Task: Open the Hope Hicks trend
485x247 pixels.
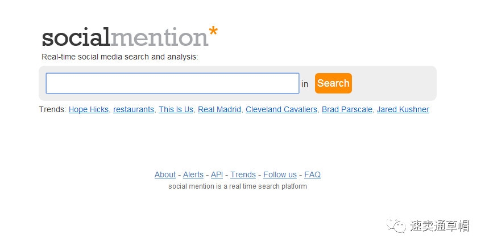Action: [x=89, y=109]
